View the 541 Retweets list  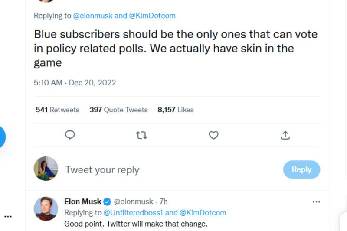click(57, 110)
